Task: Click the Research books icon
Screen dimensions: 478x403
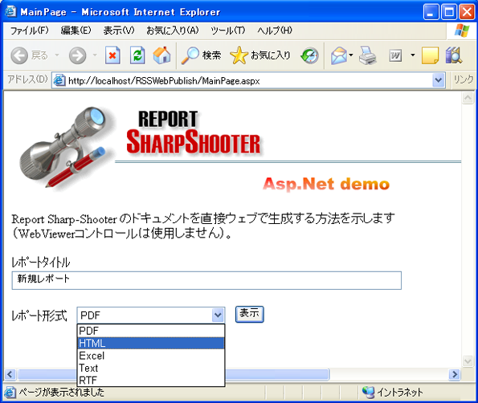Action: (x=454, y=55)
